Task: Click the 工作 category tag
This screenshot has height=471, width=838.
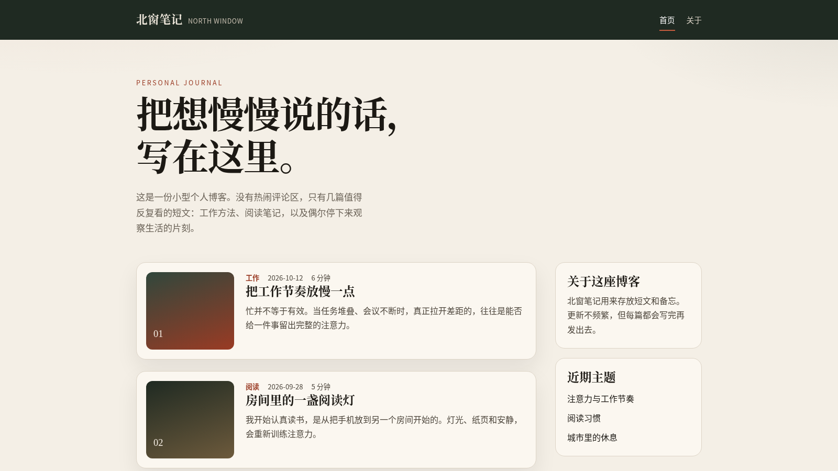Action: coord(252,278)
